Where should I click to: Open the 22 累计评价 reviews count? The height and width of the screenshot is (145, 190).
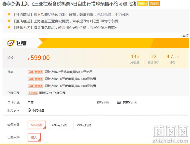point(154,59)
